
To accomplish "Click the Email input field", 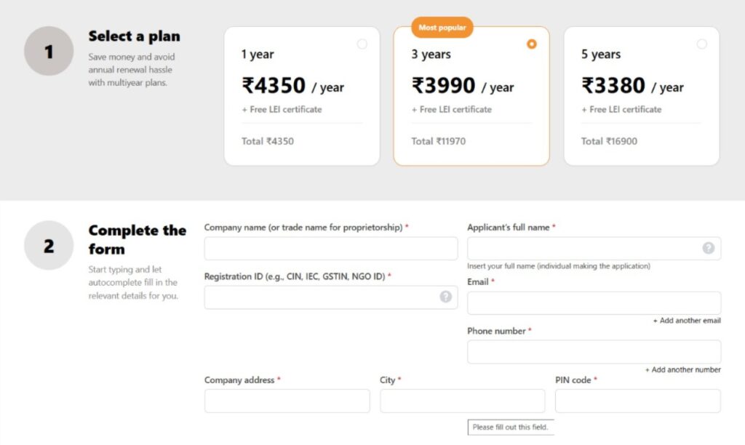I will pos(594,302).
